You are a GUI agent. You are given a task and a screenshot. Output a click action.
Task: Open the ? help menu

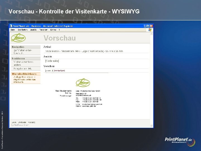59,30
